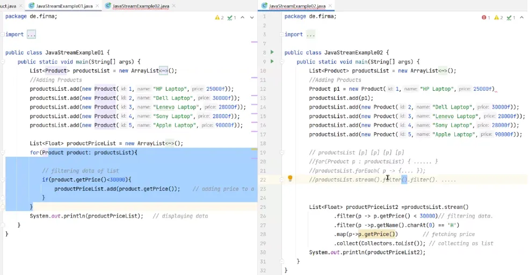Click "Lenevo Laptop" string in left editor
Image resolution: width=529 pixels, height=275 pixels.
click(176, 107)
